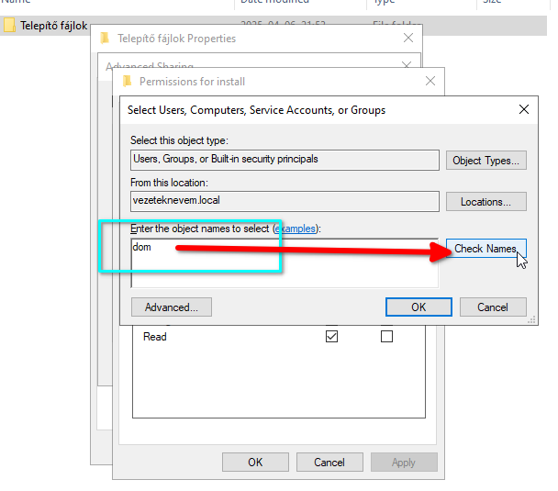Screen dimensions: 558x491
Task: Close the Permissions for install dialog
Action: click(430, 82)
